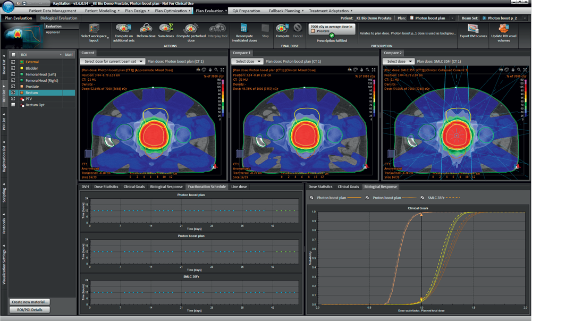
Task: Click the ROI/POI Details button
Action: [30, 309]
